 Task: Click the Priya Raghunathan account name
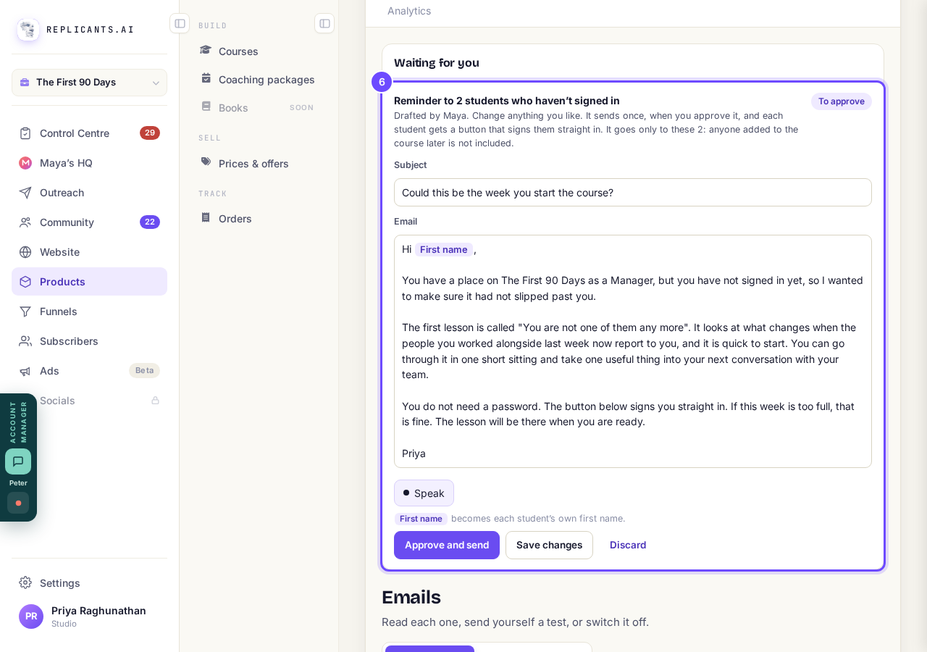coord(98,611)
